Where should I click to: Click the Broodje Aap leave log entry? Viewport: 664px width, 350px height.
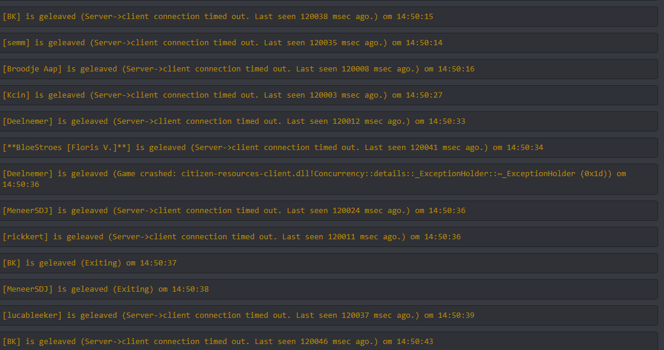coord(238,69)
